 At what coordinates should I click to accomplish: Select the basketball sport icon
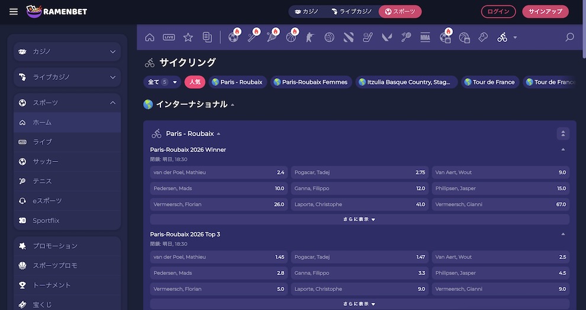tap(291, 37)
